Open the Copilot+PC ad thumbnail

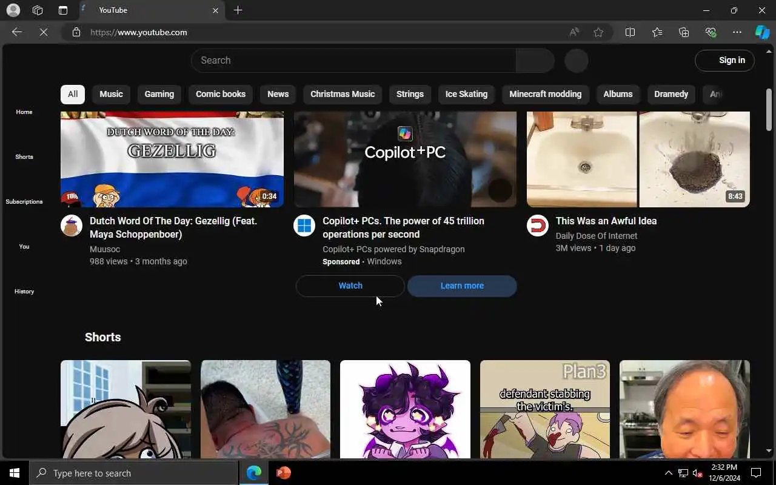click(x=405, y=159)
